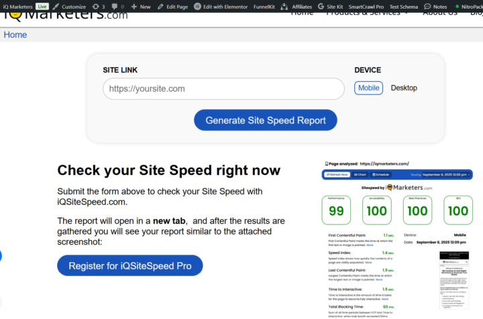Click the Customize paintbrush icon
This screenshot has width=483, height=319.
(56, 7)
